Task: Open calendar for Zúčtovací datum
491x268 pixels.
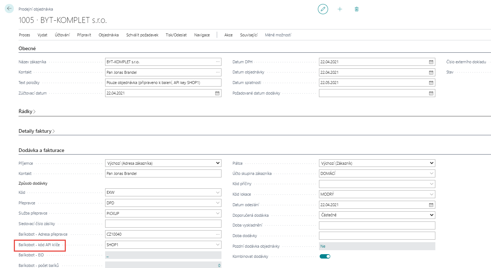Action: 217,93
